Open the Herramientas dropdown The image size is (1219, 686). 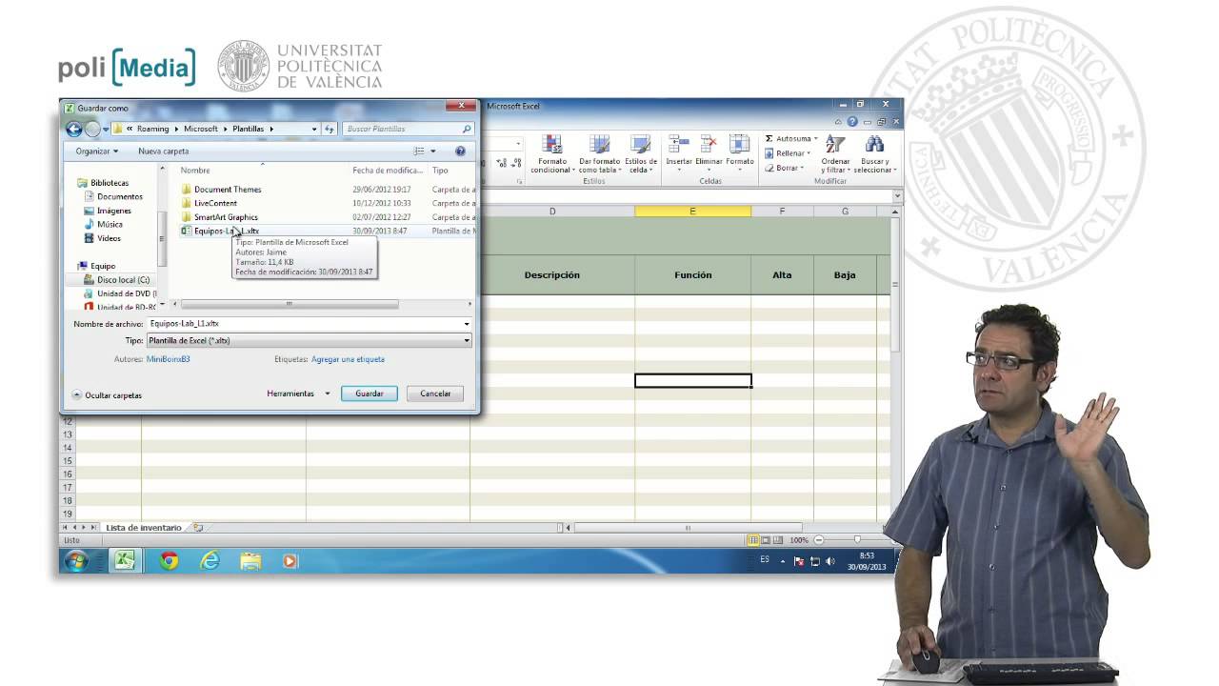tap(298, 393)
